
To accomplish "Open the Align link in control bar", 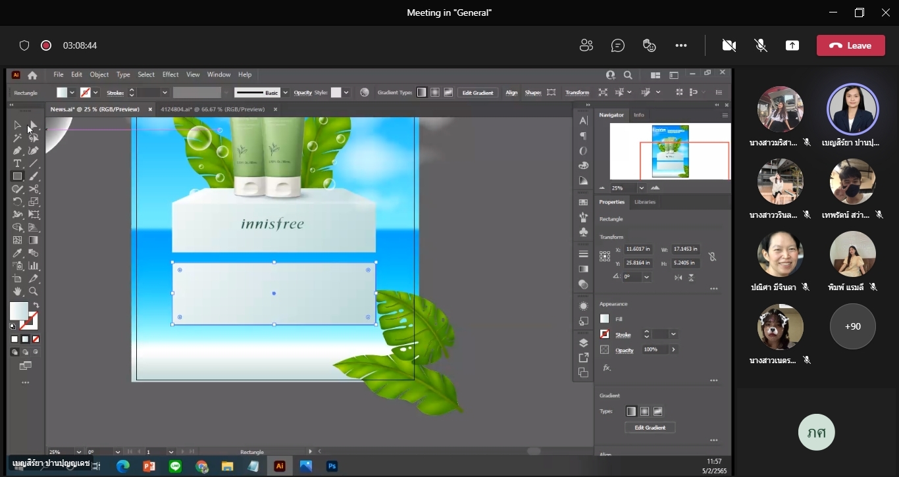I will pos(511,93).
